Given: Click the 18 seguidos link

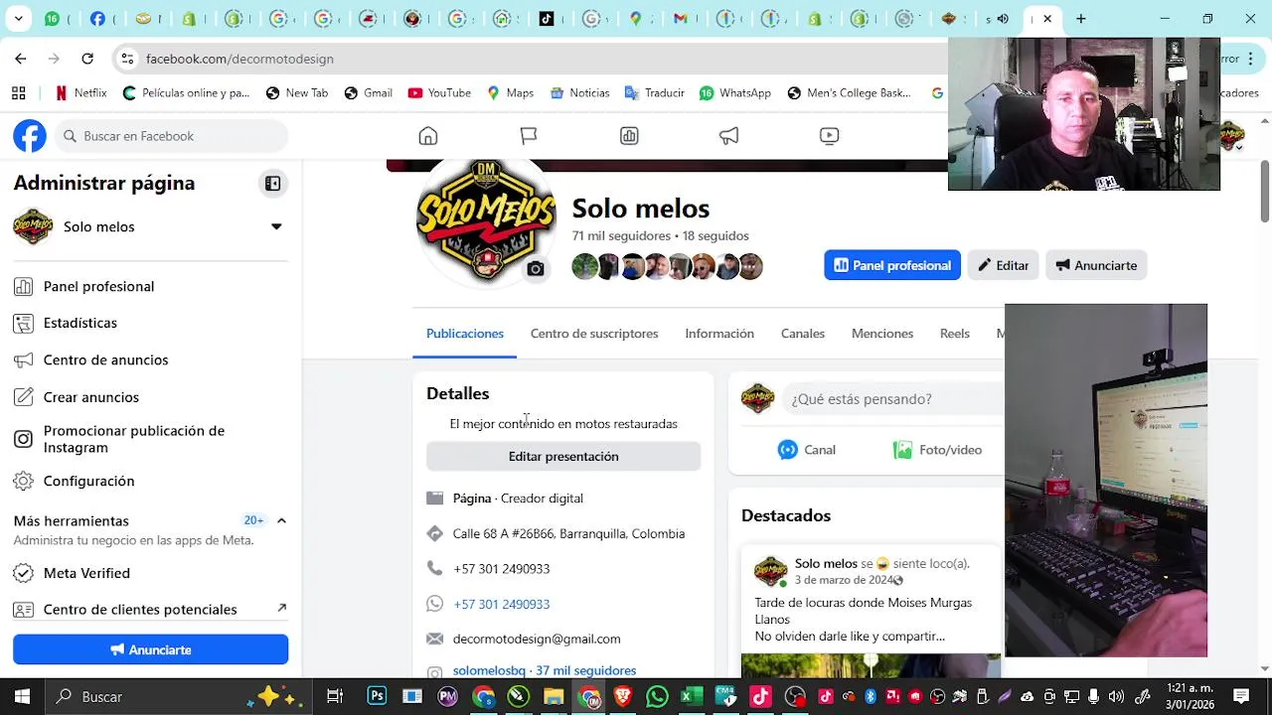Looking at the screenshot, I should [715, 235].
